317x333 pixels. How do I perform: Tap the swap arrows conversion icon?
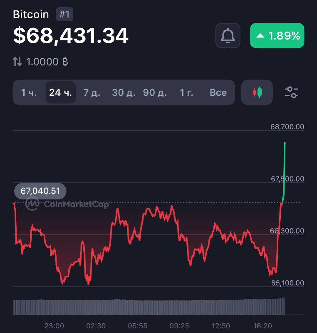coord(17,62)
